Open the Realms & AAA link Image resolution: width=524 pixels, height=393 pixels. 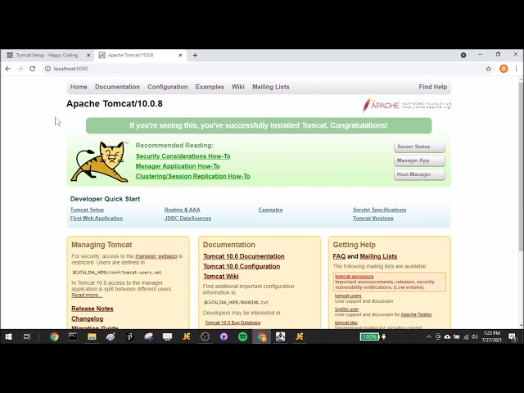pos(182,210)
